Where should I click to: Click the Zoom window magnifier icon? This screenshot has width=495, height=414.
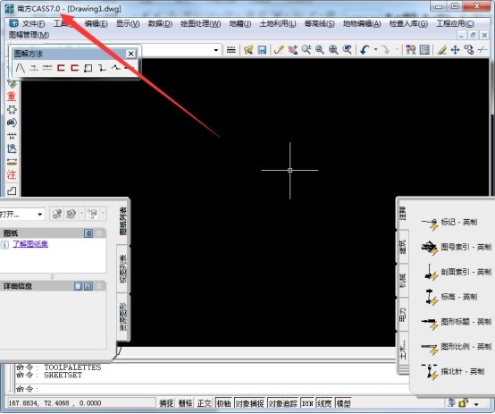point(320,49)
